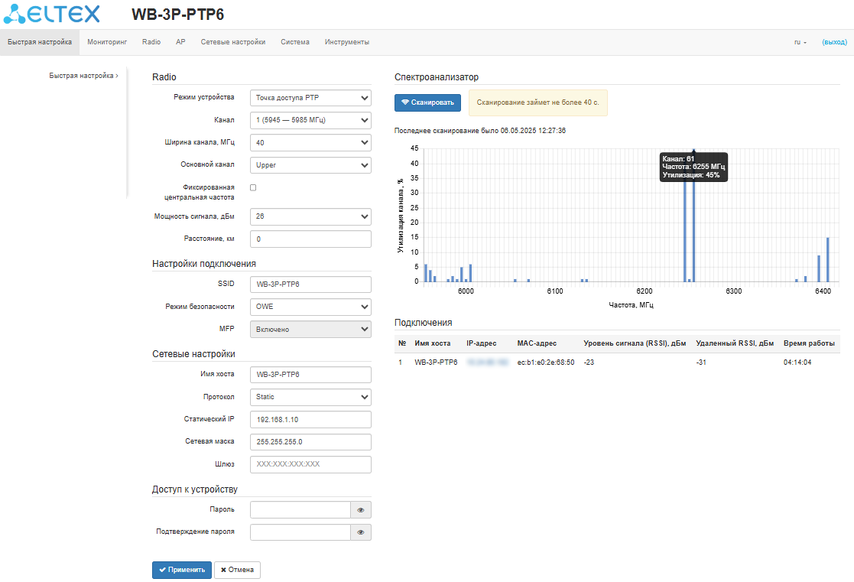The image size is (854, 582).
Task: Open the Сетевые настройки tab
Action: pyautogui.click(x=233, y=42)
